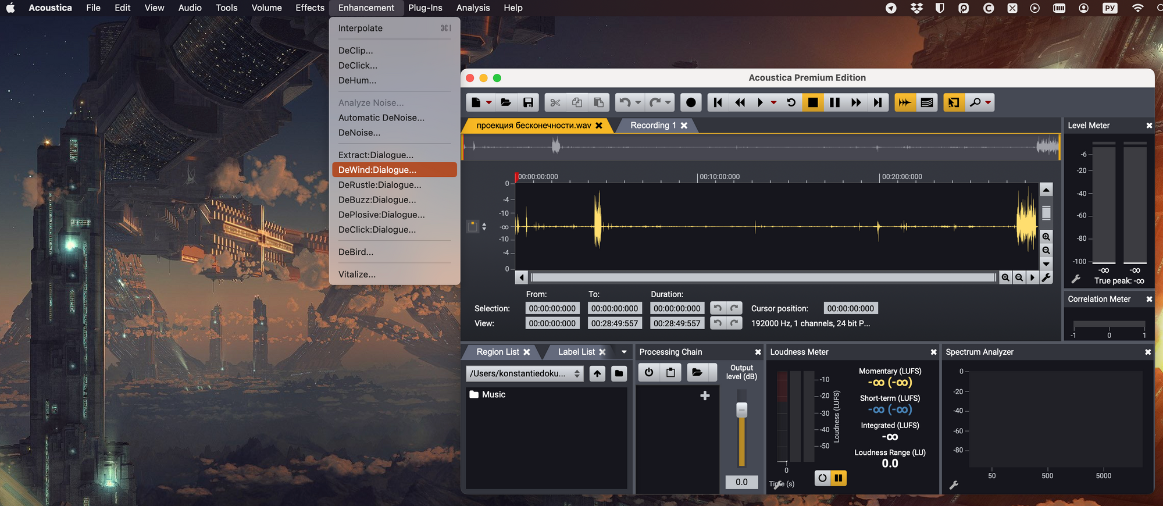Toggle the Loudness Meter pause button
Viewport: 1163px width, 506px height.
tap(838, 478)
